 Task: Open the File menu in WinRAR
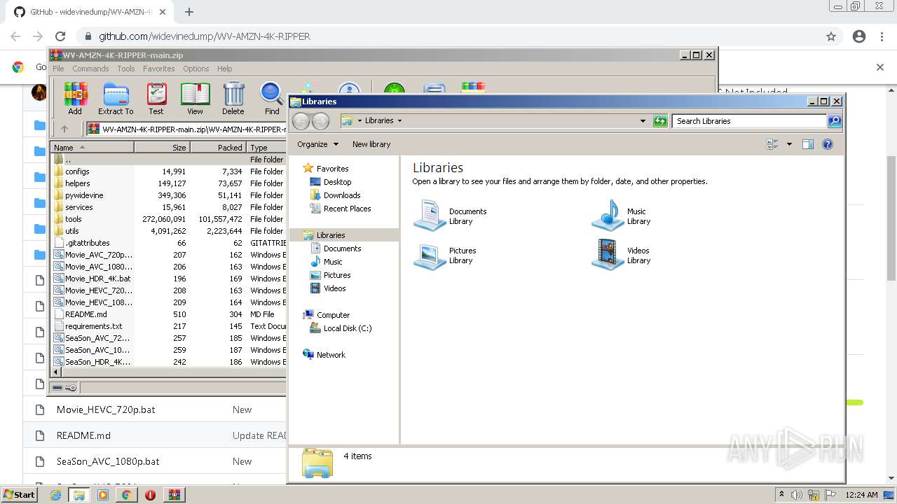click(x=58, y=69)
